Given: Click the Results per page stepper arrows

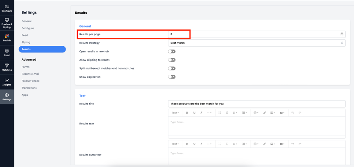Looking at the screenshot, I should point(342,34).
